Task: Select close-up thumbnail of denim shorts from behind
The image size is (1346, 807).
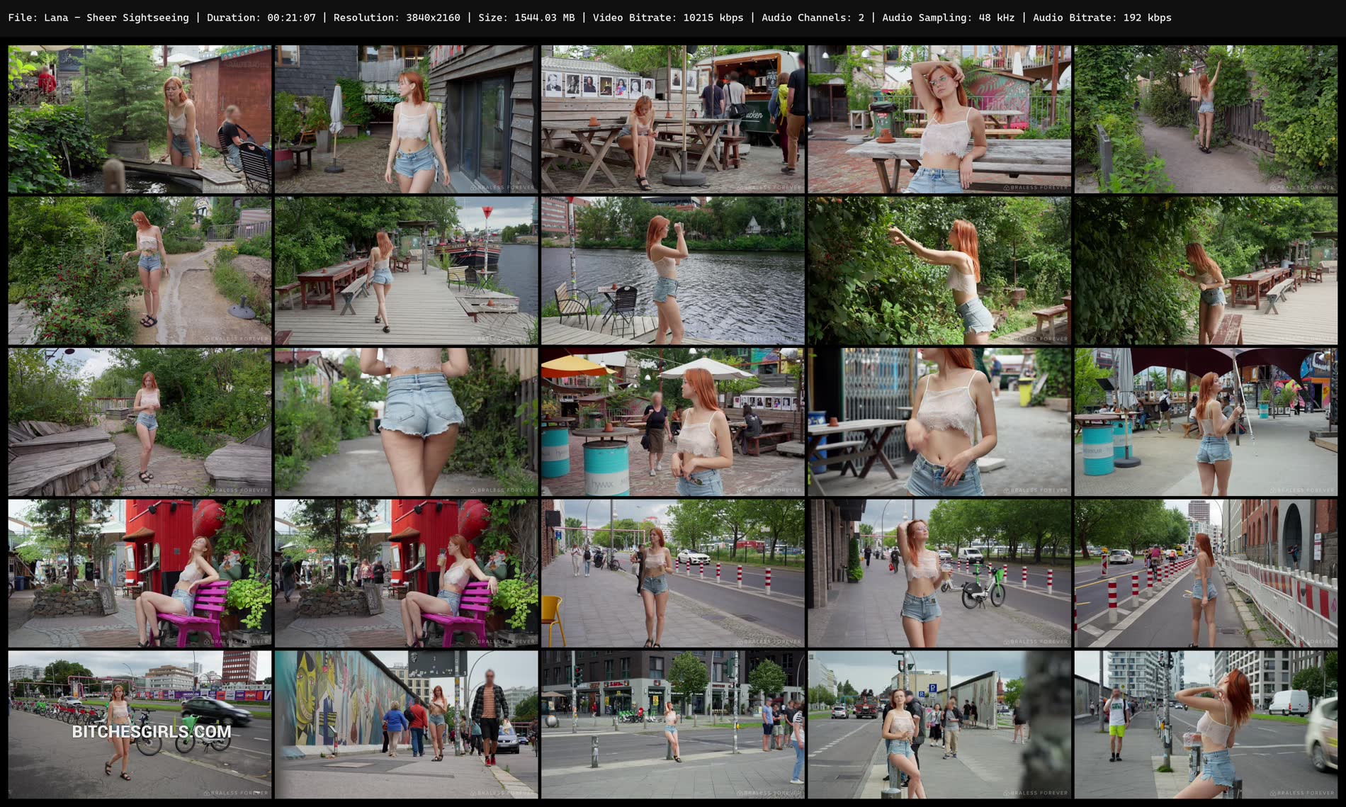Action: [406, 422]
